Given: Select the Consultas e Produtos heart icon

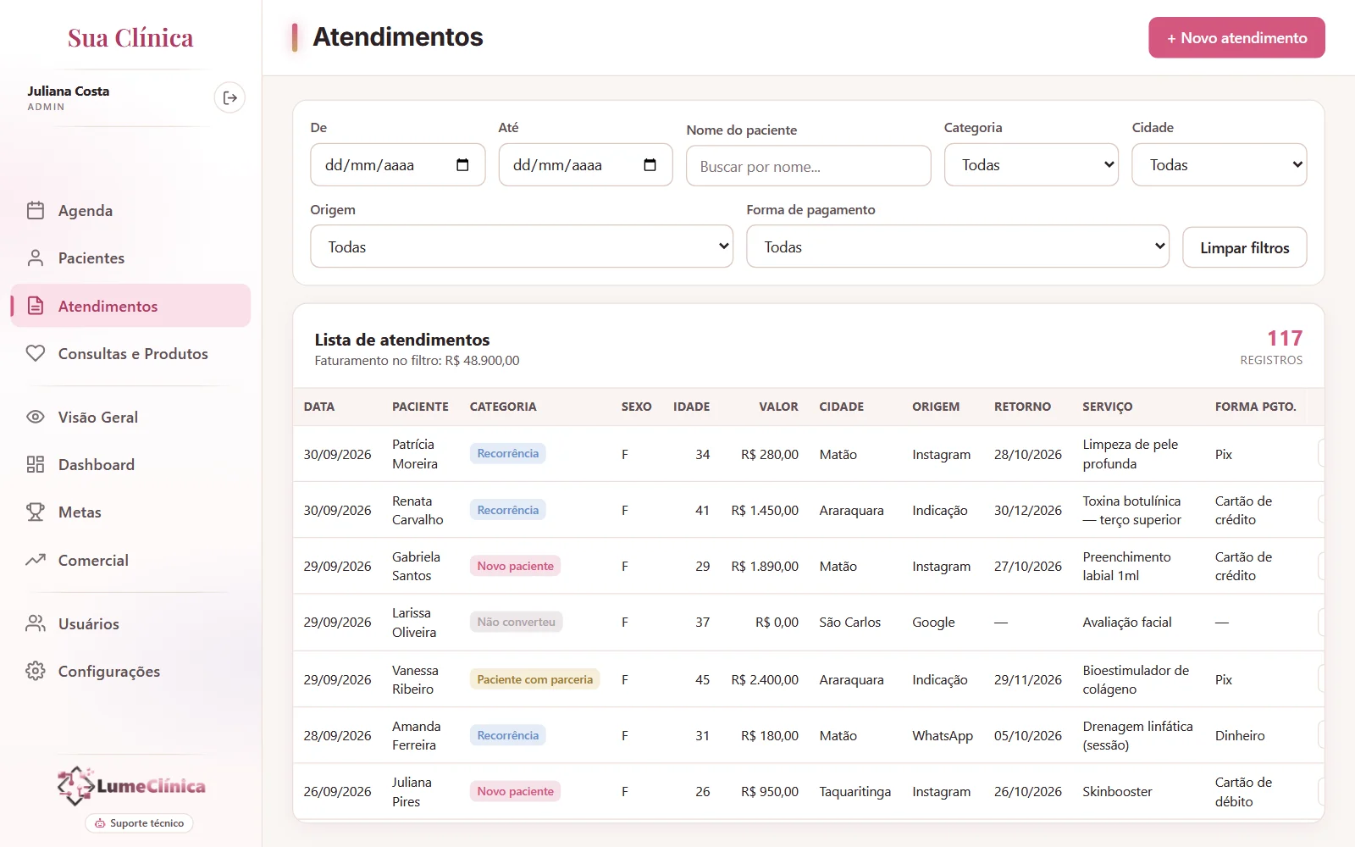Looking at the screenshot, I should pyautogui.click(x=36, y=353).
